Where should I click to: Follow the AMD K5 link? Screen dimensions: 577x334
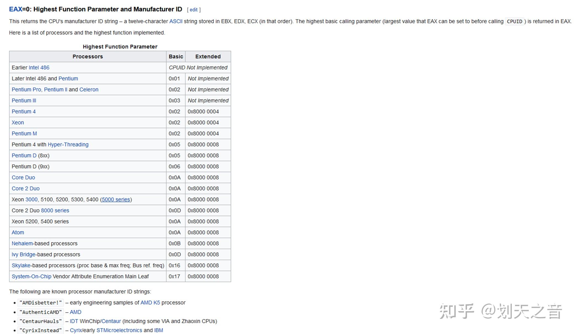tap(150, 303)
